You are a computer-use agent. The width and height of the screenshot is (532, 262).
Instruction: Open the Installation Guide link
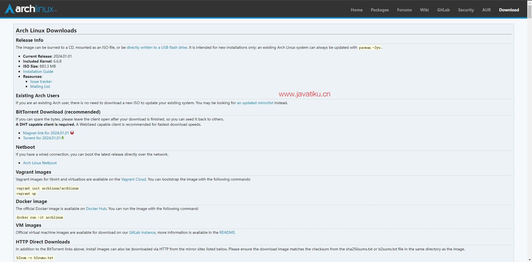(x=38, y=71)
